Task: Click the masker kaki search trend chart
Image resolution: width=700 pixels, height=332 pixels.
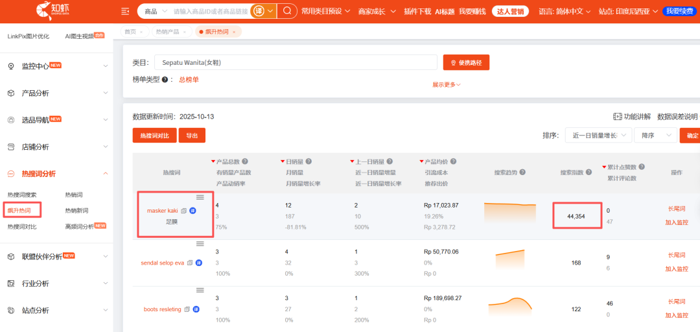Action: [x=510, y=213]
